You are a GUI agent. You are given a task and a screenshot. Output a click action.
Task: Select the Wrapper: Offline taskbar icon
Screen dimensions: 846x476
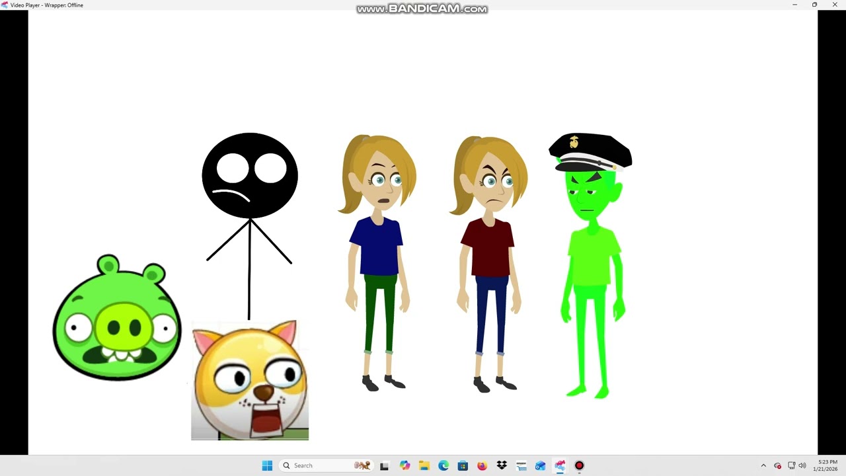pos(560,465)
